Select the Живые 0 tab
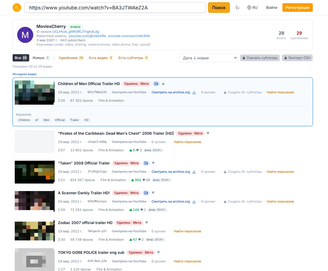This screenshot has width=328, height=271. click(41, 58)
